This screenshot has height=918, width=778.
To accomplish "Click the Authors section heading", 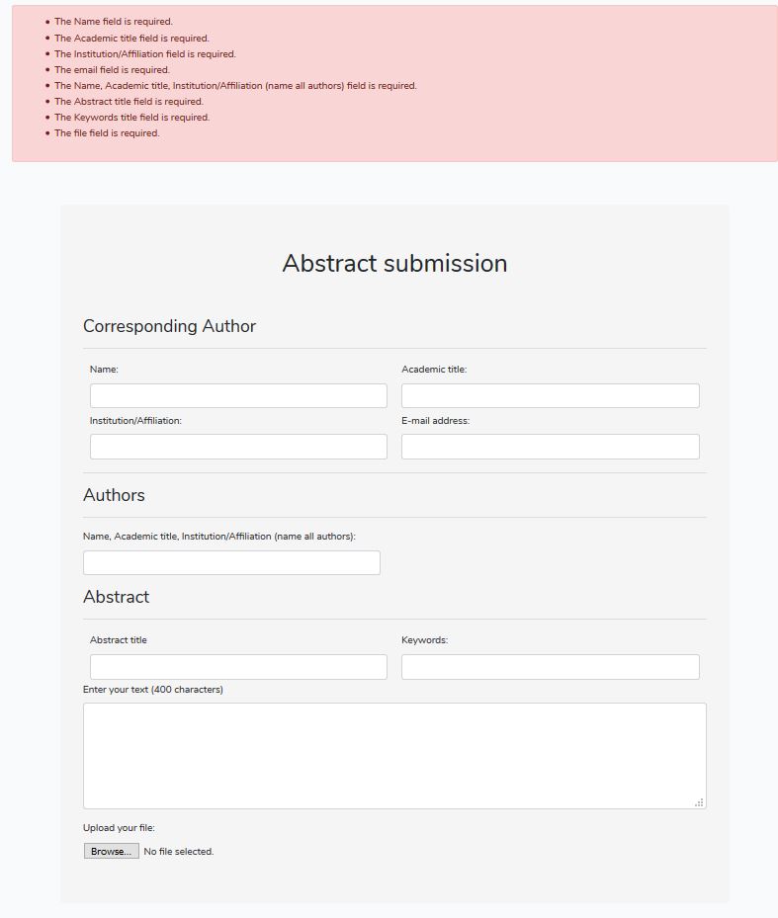I will click(x=114, y=495).
